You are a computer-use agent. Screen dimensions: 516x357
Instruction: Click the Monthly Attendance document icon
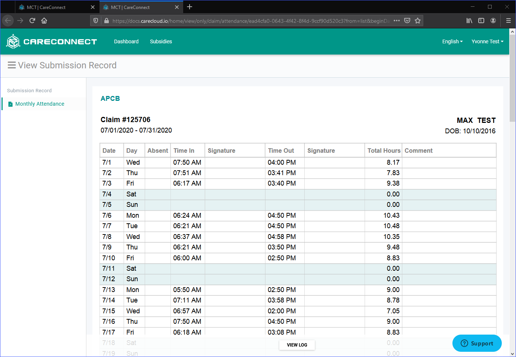[10, 104]
